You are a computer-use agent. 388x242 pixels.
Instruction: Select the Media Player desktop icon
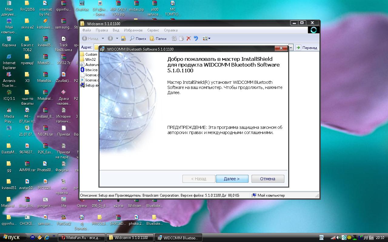pos(9,115)
